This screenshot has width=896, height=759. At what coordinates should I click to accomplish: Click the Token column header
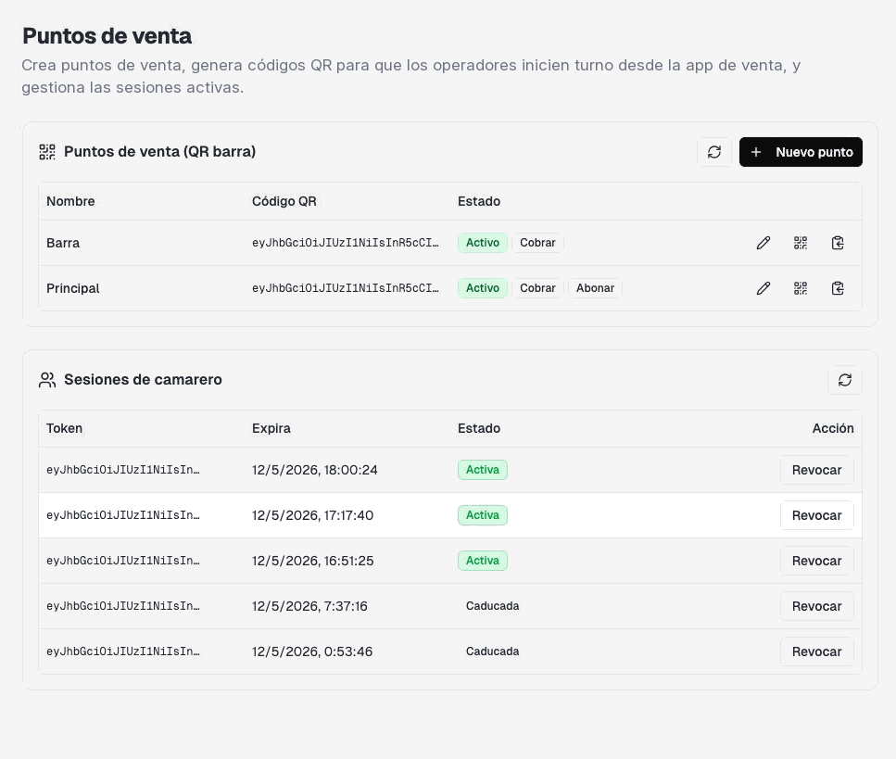coord(64,429)
